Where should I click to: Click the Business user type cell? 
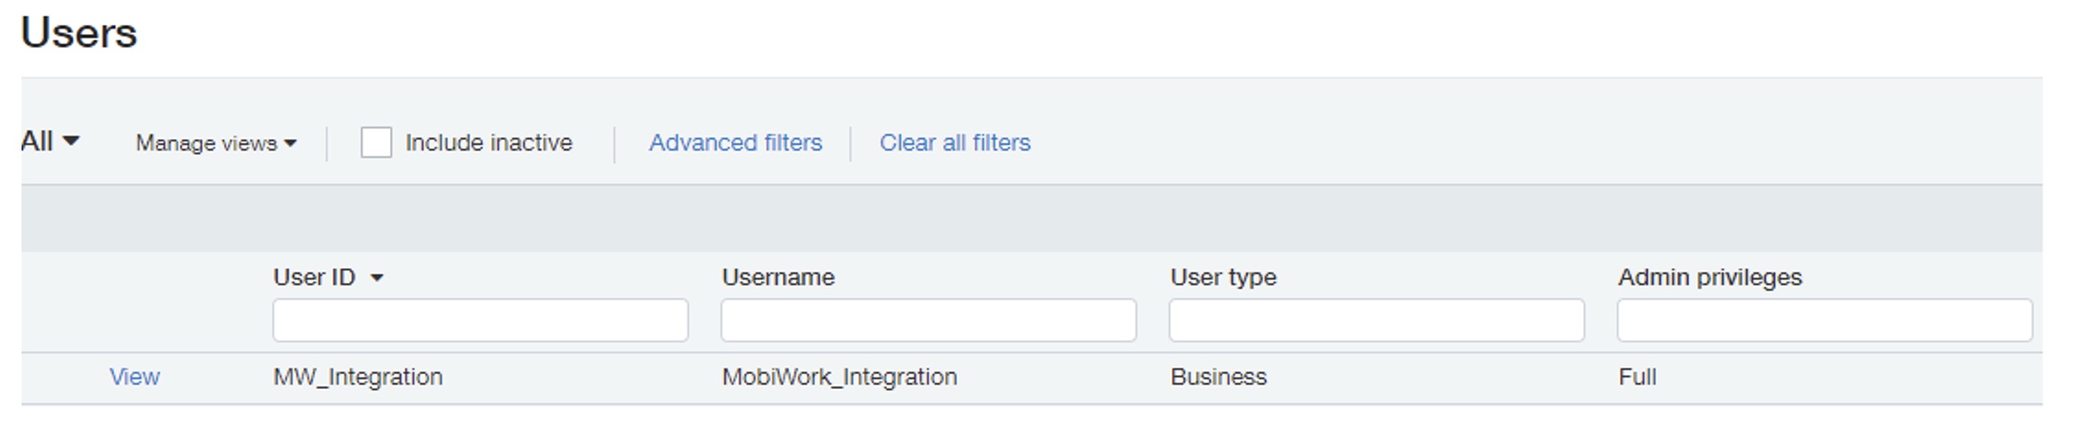pyautogui.click(x=1218, y=377)
